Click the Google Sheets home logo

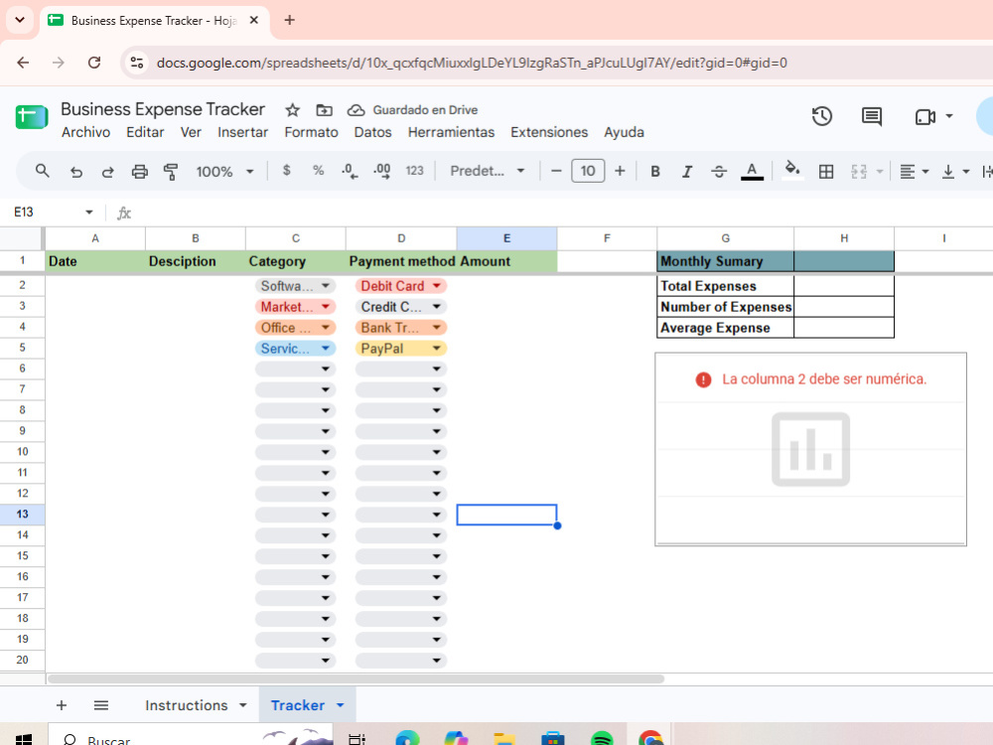31,117
